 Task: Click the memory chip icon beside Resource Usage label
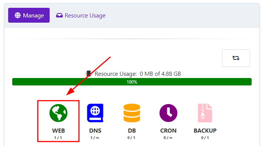pos(89,74)
